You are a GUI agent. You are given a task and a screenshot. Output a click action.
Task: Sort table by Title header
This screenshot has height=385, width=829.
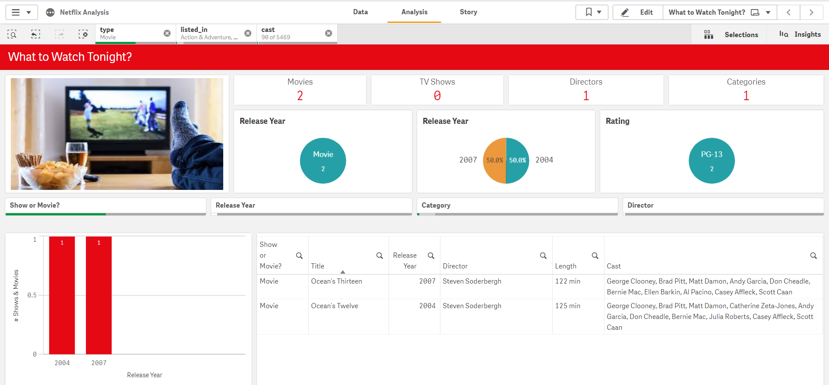point(317,266)
